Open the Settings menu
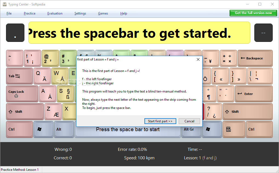The height and width of the screenshot is (173, 279). pyautogui.click(x=80, y=13)
